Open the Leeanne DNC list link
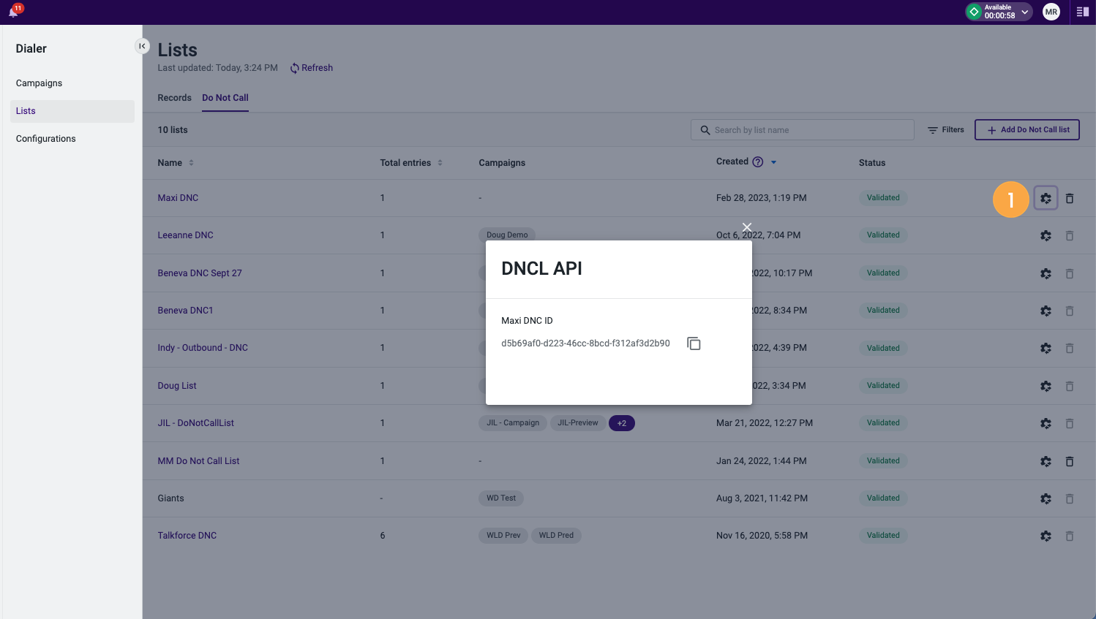 [x=185, y=235]
